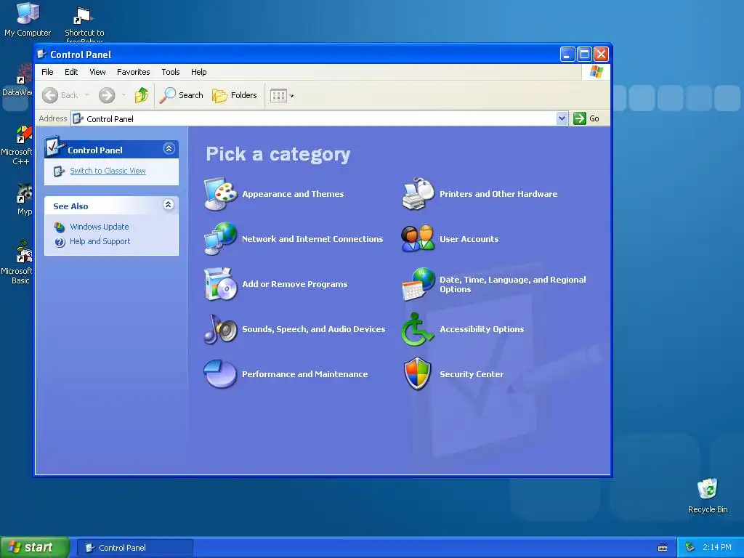Viewport: 744px width, 558px height.
Task: Collapse the Control Panel sidebar section
Action: pos(169,149)
